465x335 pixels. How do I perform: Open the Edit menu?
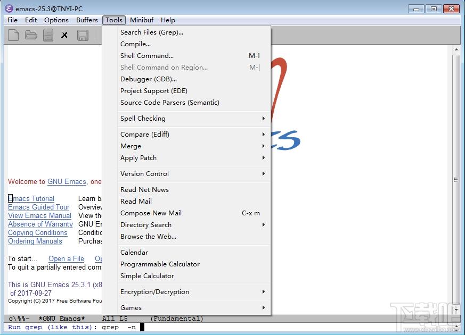point(31,20)
